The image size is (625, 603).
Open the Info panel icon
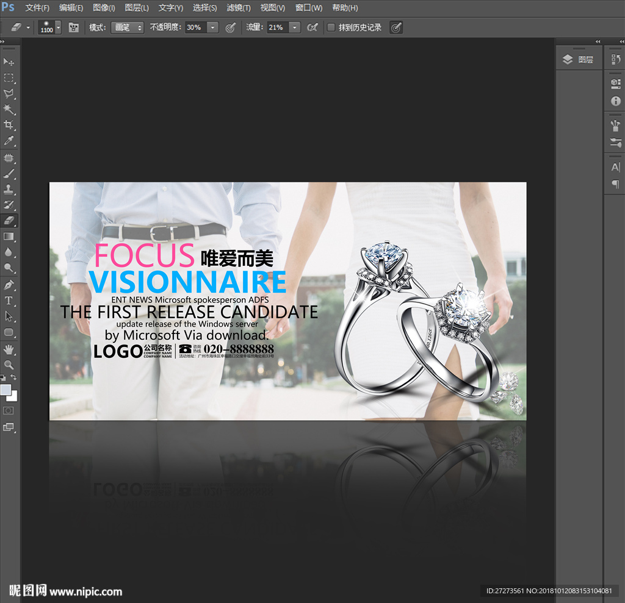615,101
